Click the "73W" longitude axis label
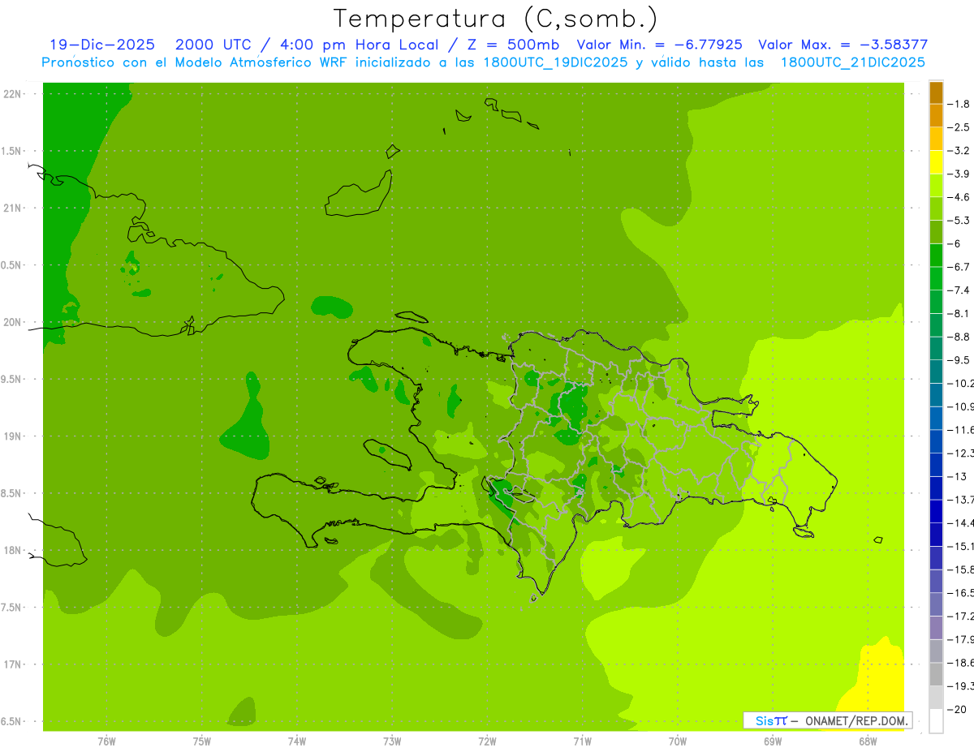 (x=392, y=741)
